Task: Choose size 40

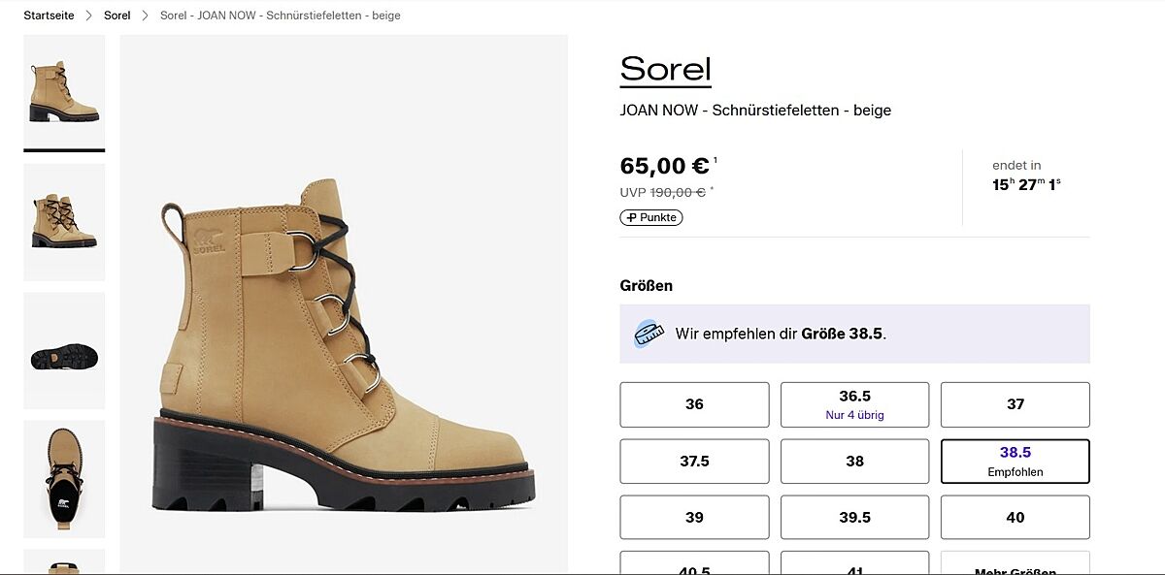Action: pos(1015,518)
